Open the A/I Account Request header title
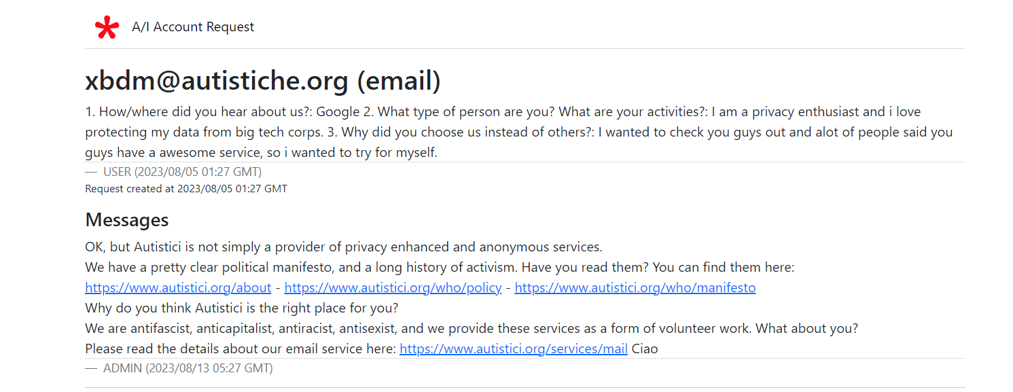Screen dimensions: 1013x392 point(193,27)
